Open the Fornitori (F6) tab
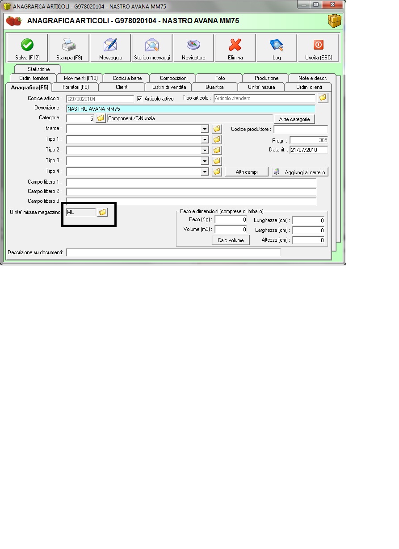 coord(76,87)
